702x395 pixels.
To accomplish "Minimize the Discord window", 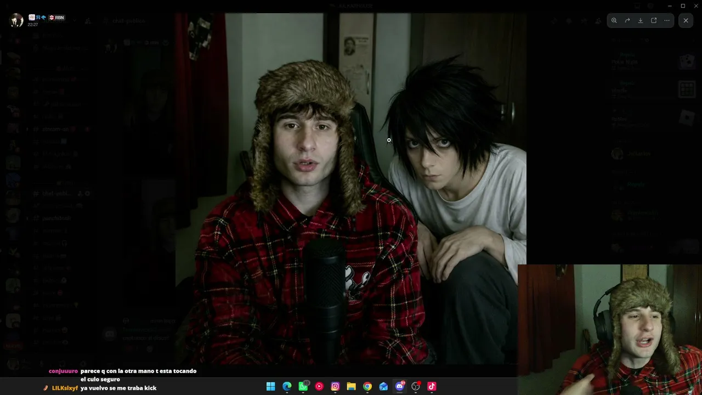I will point(670,5).
